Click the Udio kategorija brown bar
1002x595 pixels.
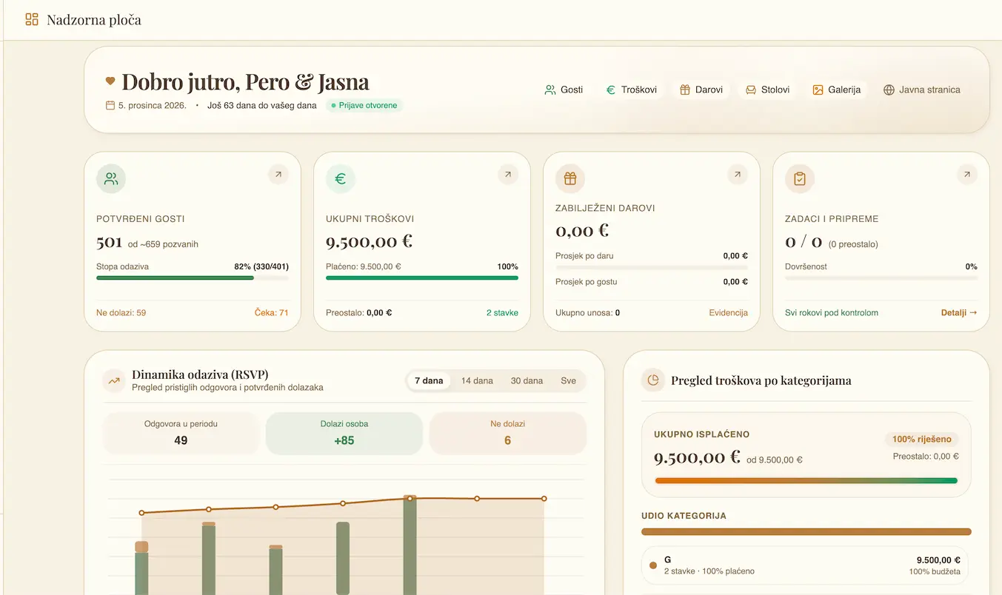[806, 531]
